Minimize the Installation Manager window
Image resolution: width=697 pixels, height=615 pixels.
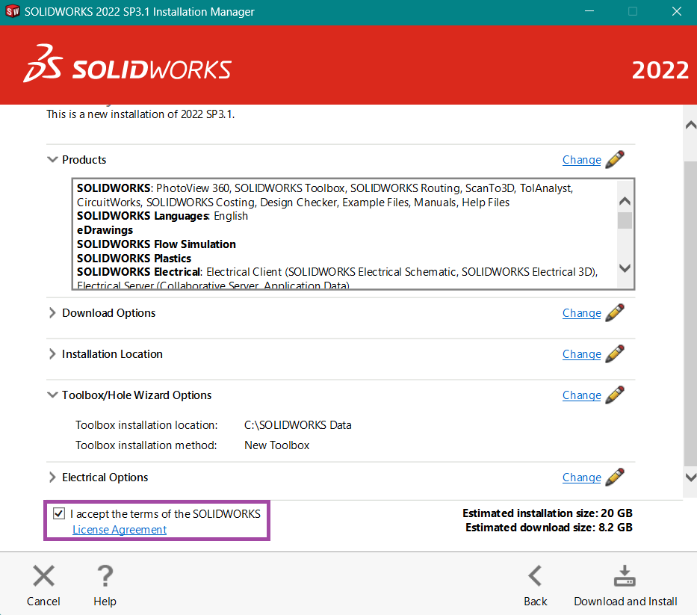tap(589, 11)
